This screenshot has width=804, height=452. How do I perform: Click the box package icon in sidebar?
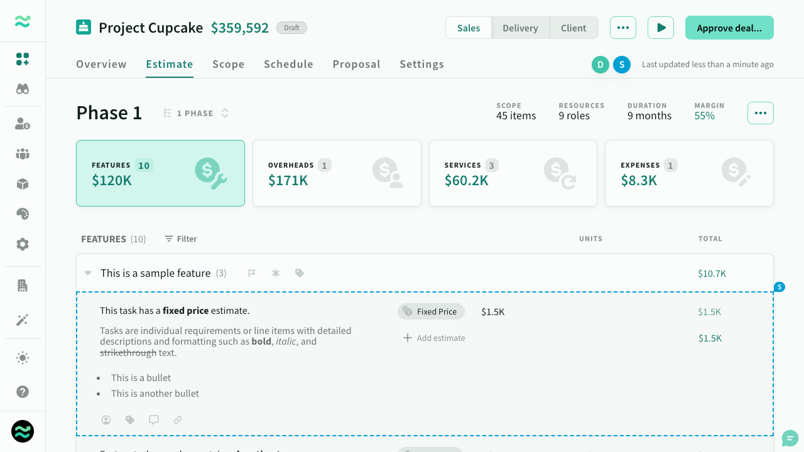click(23, 184)
